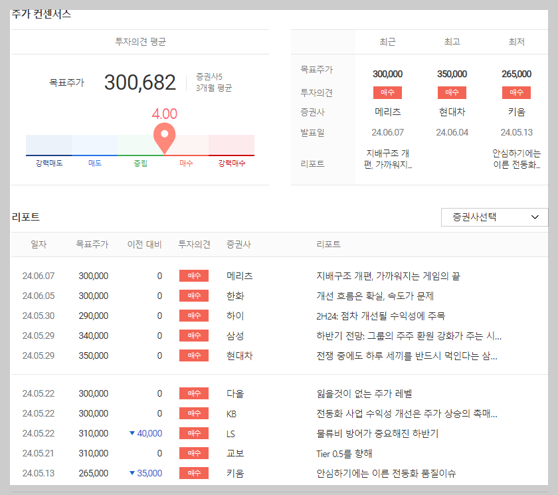Open report 하반기 전망: 그룹의 주주 환원 강화
558x495 pixels.
tap(409, 336)
